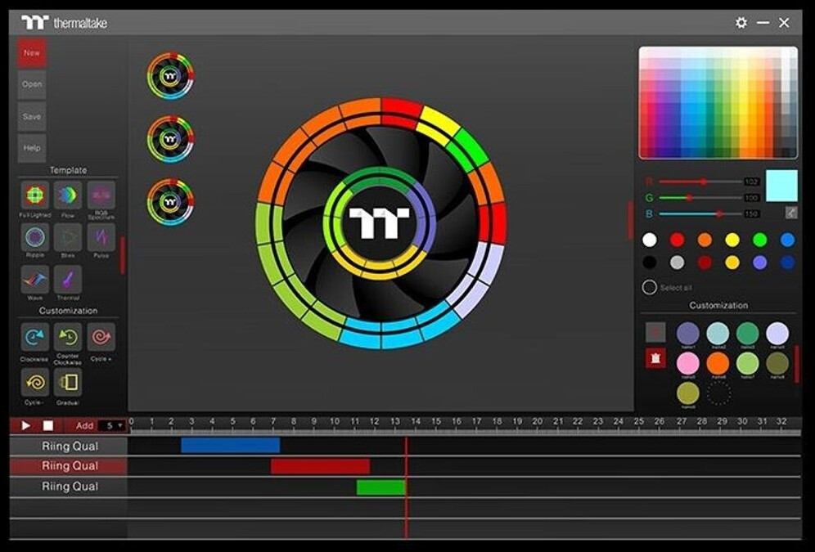This screenshot has width=815, height=552.
Task: Select the Full Lighted template icon
Action: tap(34, 195)
